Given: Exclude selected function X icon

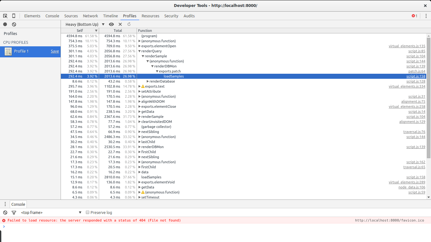Looking at the screenshot, I should point(120,24).
